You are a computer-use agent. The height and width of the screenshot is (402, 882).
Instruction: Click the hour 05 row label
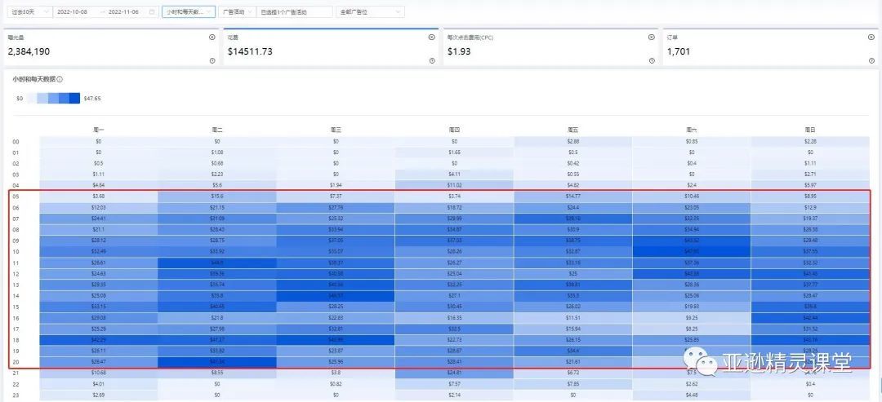coord(16,196)
